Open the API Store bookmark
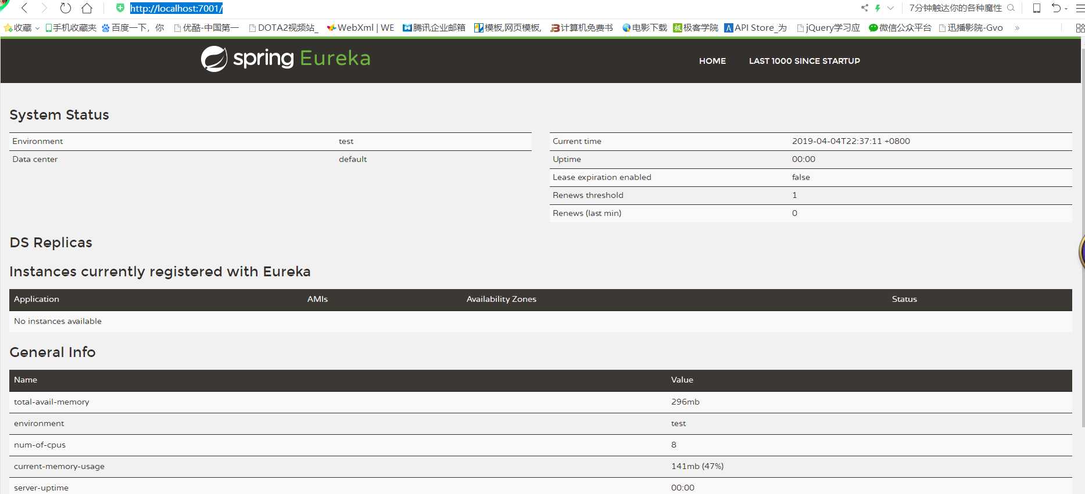Image resolution: width=1085 pixels, height=494 pixels. point(755,28)
